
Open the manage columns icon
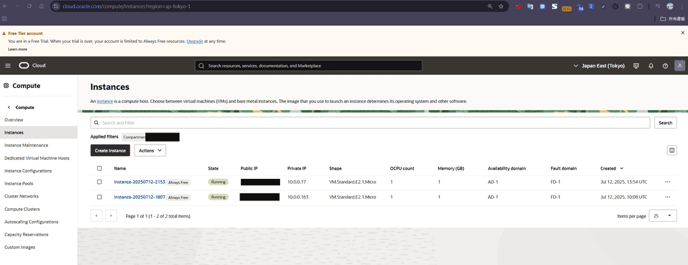coord(672,151)
